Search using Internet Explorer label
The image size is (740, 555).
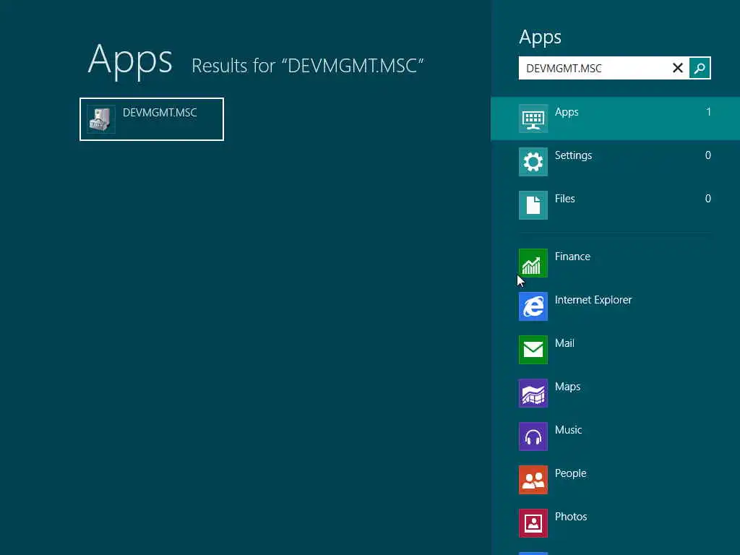[x=593, y=300]
